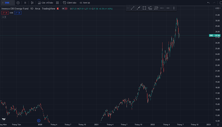Click the Invesco DB Energy Fund title

(x=15, y=9)
